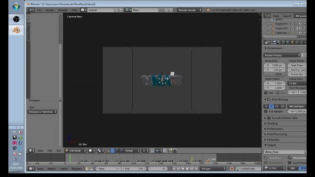Open the Edit Mode dropdown
This screenshot has height=177, width=315.
[x=75, y=150]
